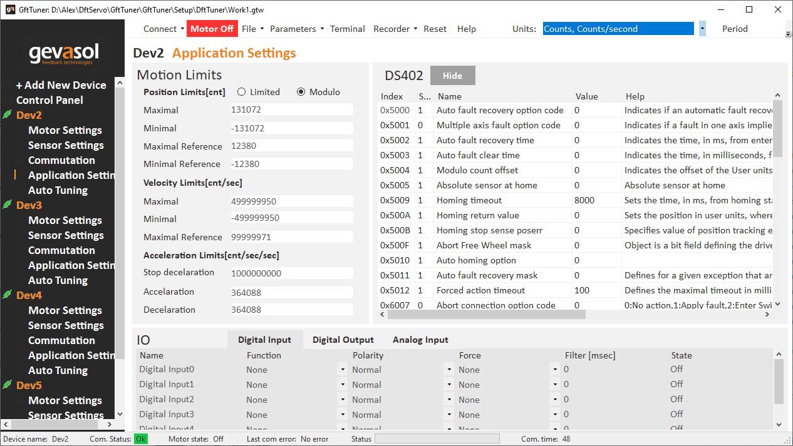
Task: Click the green leaf icon beside Dev3
Action: (x=7, y=205)
